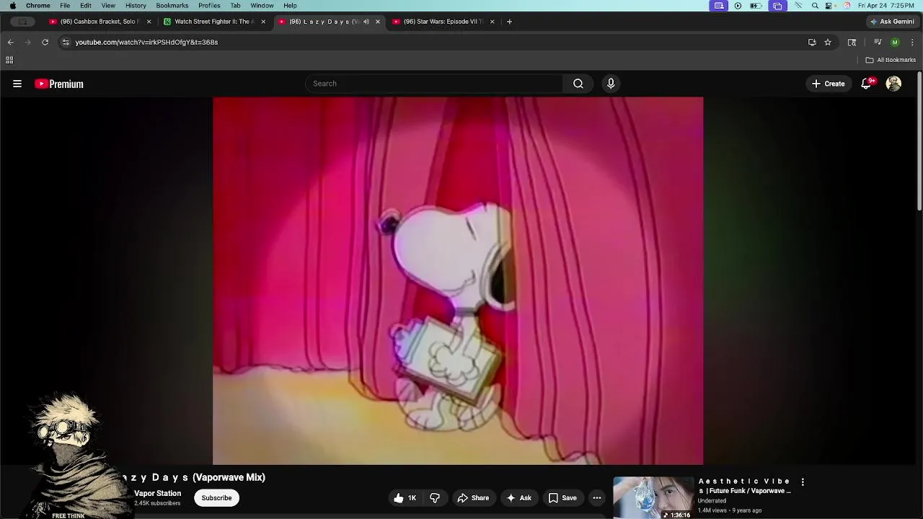Open options for Aesthetic Vibes recommendation
This screenshot has height=519, width=923.
point(803,482)
